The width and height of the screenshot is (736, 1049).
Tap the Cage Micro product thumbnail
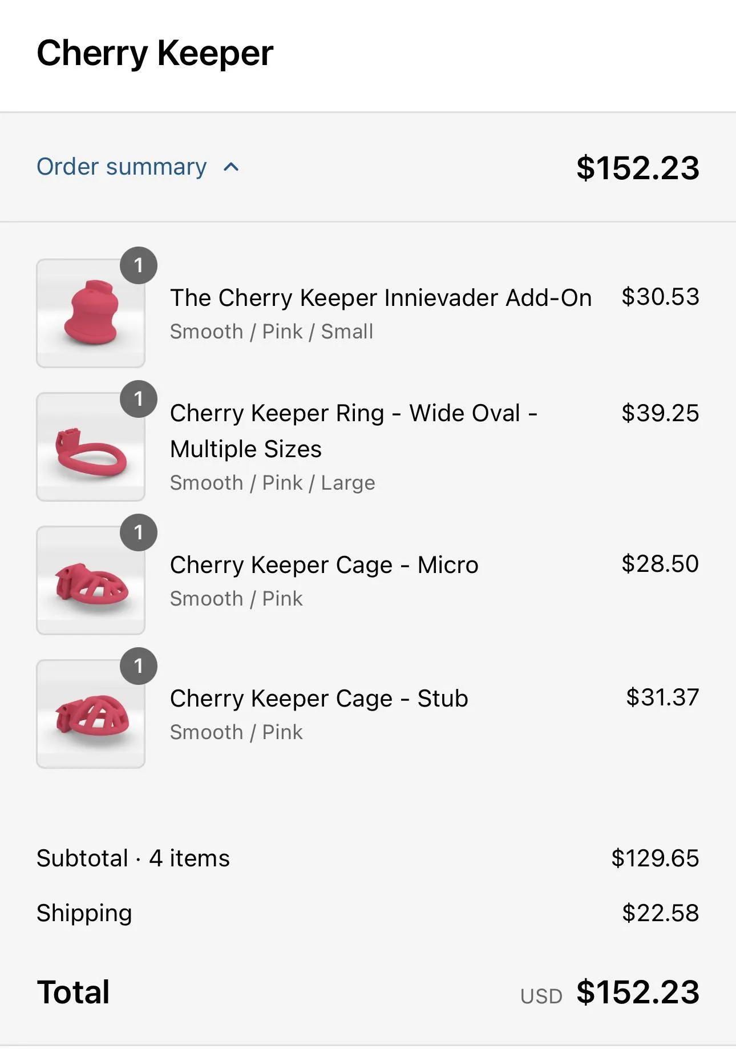pos(91,580)
